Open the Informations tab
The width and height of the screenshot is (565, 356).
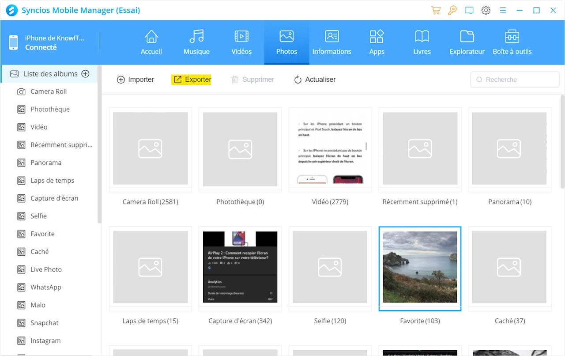[x=331, y=42]
